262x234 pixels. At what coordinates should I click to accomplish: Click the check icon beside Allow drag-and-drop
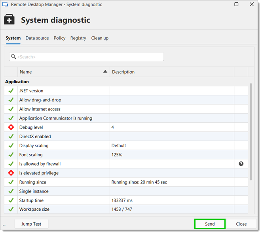[x=11, y=100]
